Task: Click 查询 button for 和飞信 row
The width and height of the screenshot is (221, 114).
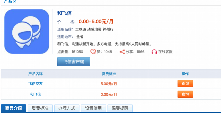Action: 185,94
